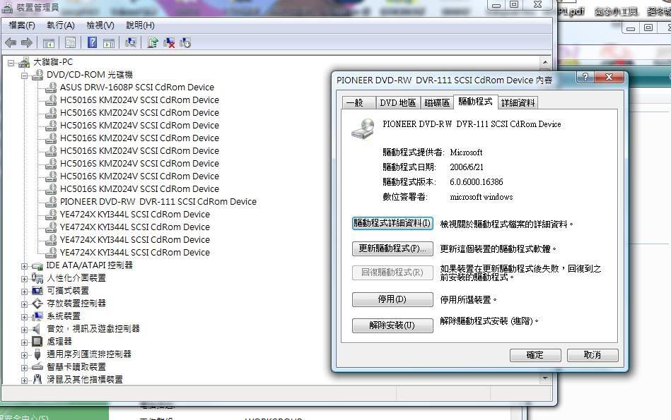
Task: Select the 驅動程式 tab
Action: pyautogui.click(x=475, y=102)
